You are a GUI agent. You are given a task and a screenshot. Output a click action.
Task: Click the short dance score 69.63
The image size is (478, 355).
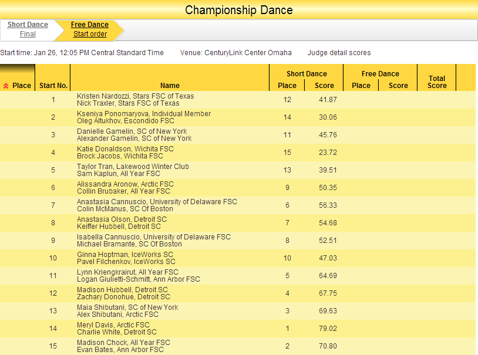click(328, 311)
